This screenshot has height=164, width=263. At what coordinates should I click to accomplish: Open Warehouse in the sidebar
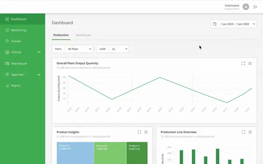click(22, 63)
